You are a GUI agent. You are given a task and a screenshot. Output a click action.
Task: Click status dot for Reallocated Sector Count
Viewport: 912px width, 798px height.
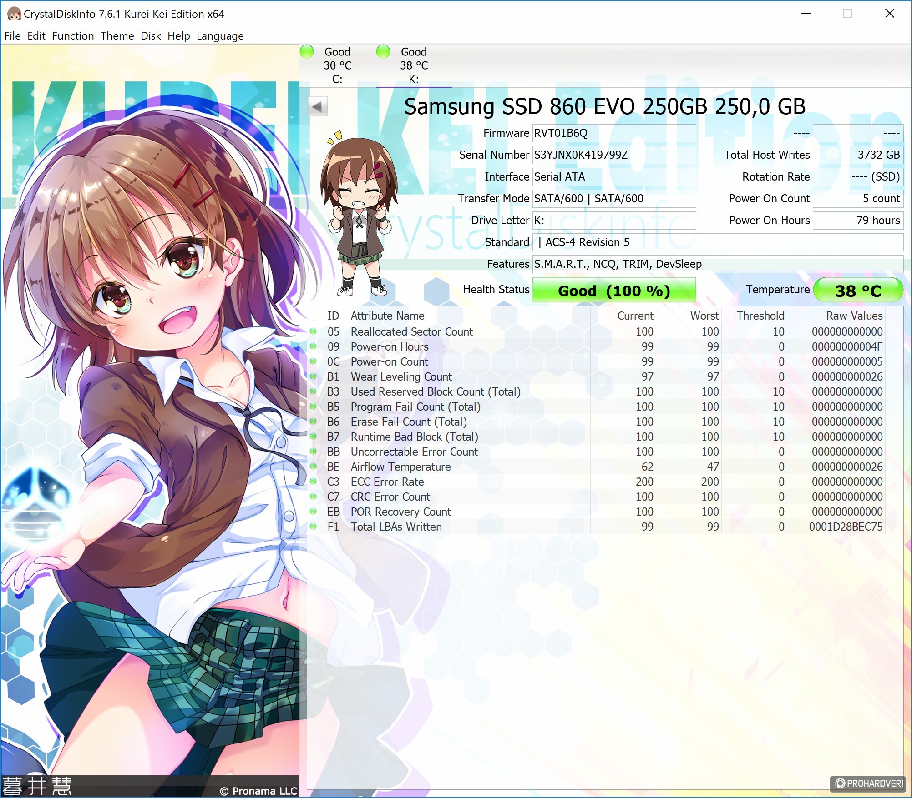(313, 331)
